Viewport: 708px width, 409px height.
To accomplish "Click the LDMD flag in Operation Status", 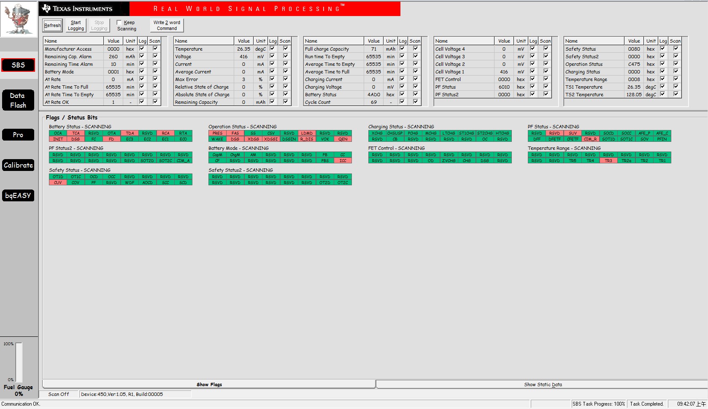I will (307, 133).
